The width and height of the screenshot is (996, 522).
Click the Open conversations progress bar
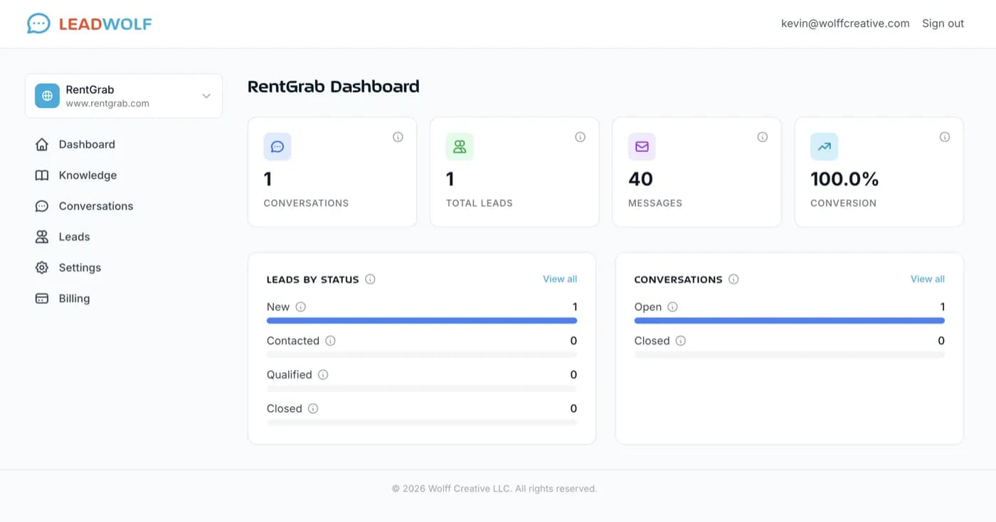[x=790, y=321]
